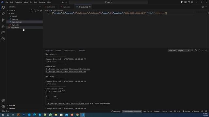The height and width of the screenshot is (117, 209).
Task: Open Extensions view
Action: click(3, 32)
